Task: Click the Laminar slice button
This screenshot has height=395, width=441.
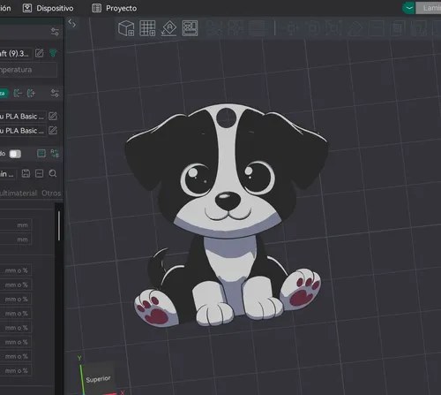Action: pyautogui.click(x=429, y=8)
